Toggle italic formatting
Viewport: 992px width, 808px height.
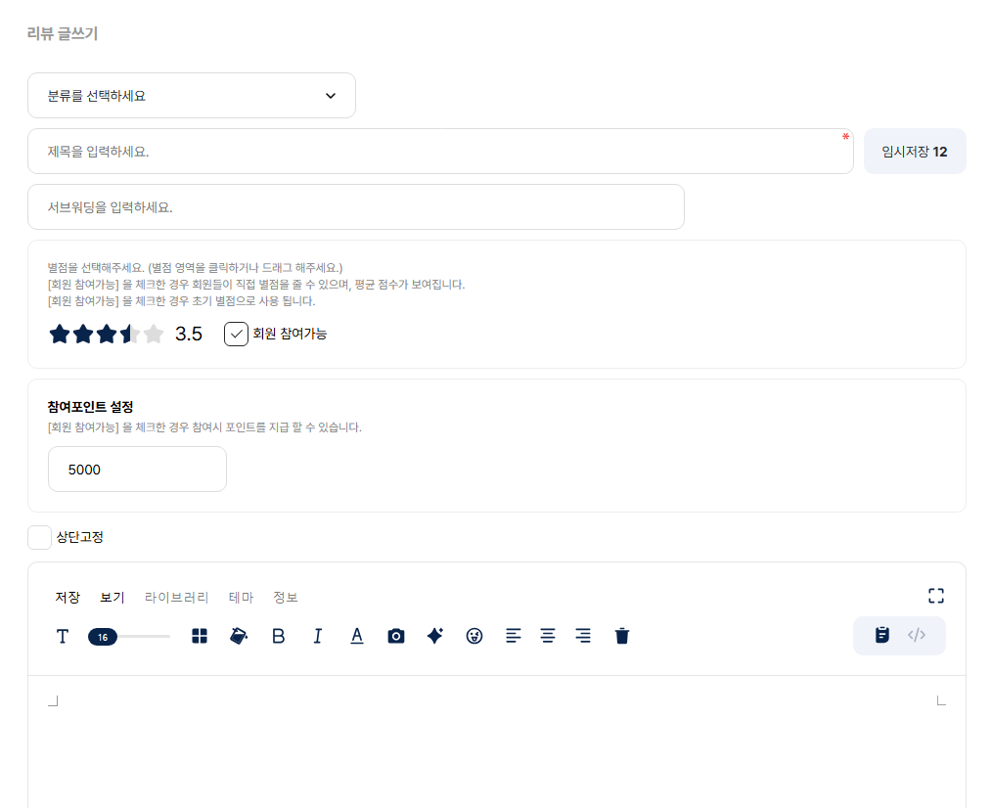coord(318,636)
